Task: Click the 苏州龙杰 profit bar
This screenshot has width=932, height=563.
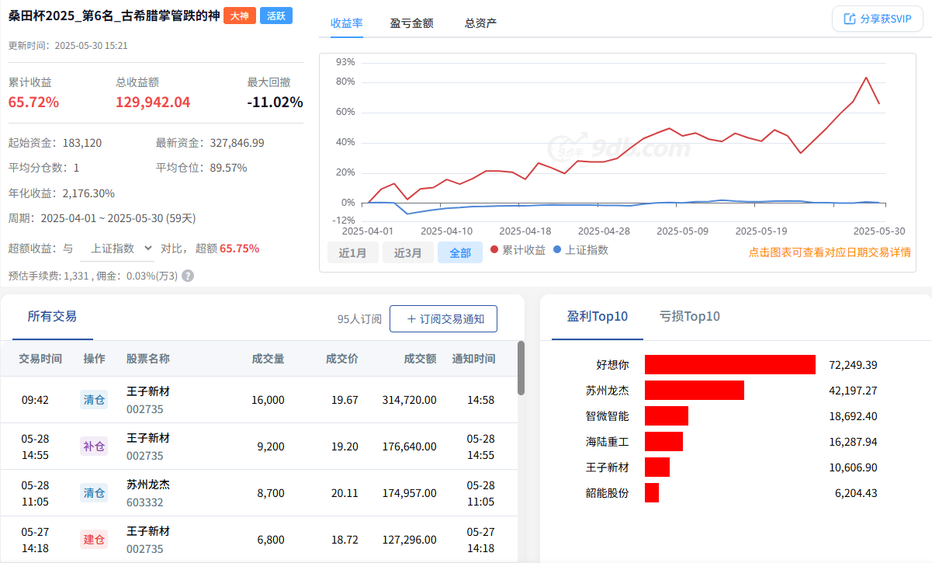Action: click(695, 390)
